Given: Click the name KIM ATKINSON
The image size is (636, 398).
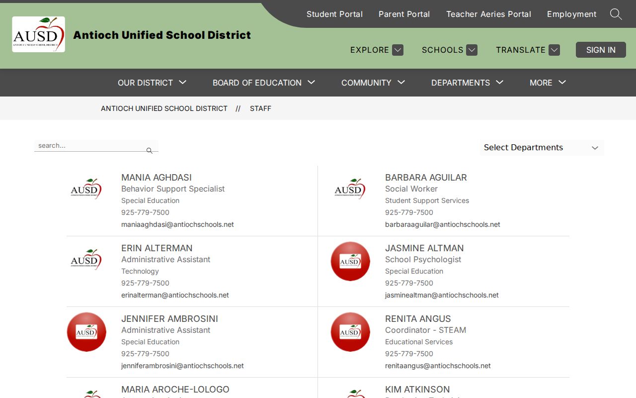Looking at the screenshot, I should tap(417, 390).
